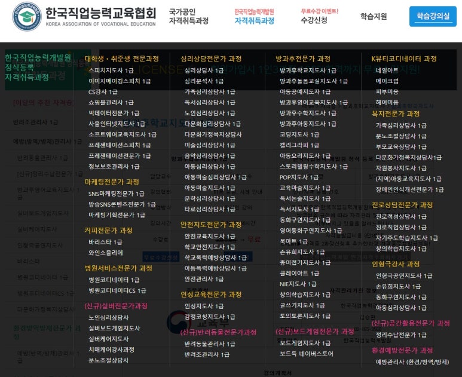Open 실버보드게임지도사 under 실버전문가과정
This screenshot has height=377, width=462.
coord(114,328)
